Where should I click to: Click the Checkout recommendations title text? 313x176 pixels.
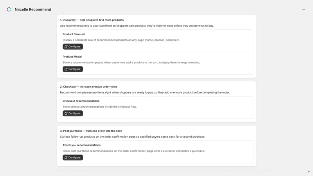tap(81, 101)
